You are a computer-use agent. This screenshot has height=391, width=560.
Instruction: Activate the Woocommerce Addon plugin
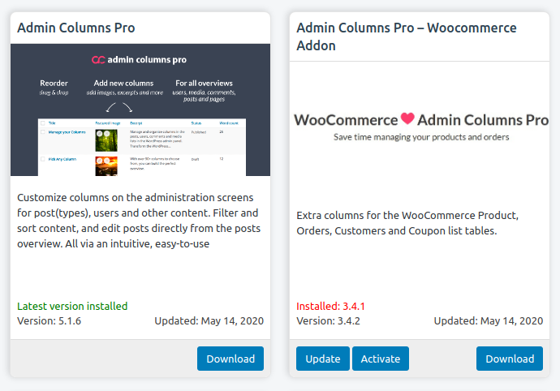(381, 359)
